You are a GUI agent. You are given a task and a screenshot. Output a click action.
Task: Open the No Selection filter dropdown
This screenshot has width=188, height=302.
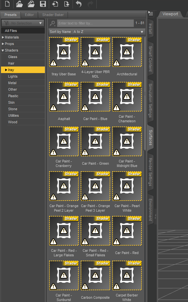click(23, 23)
